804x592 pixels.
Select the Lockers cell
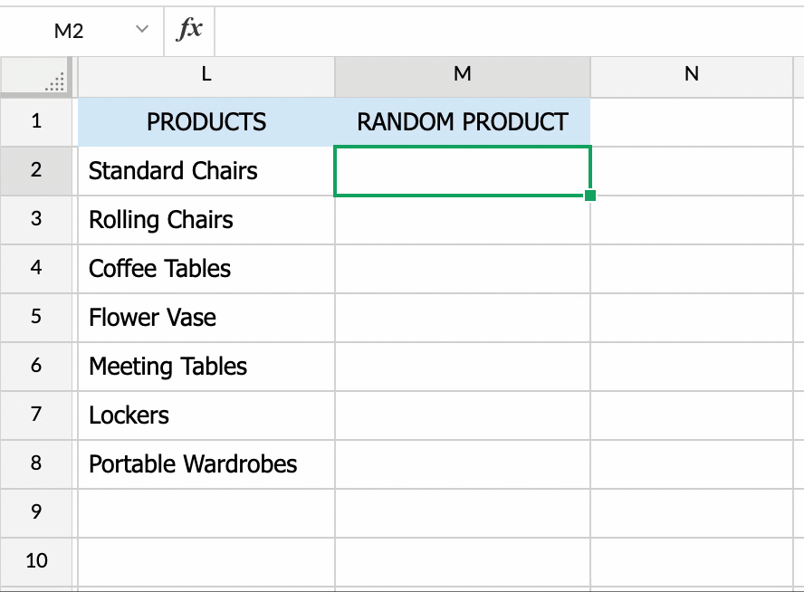pos(205,415)
